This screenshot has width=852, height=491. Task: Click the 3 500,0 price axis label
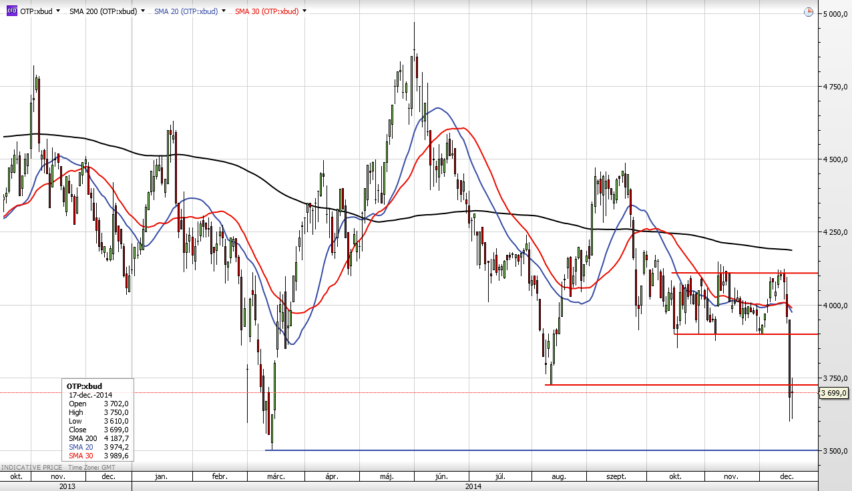point(836,451)
